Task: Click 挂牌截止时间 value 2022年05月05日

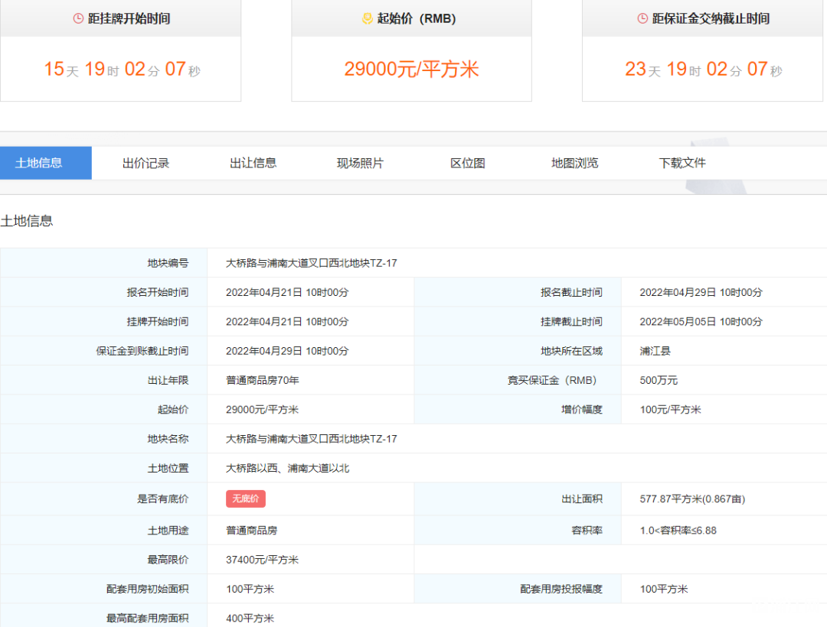Action: pyautogui.click(x=701, y=322)
